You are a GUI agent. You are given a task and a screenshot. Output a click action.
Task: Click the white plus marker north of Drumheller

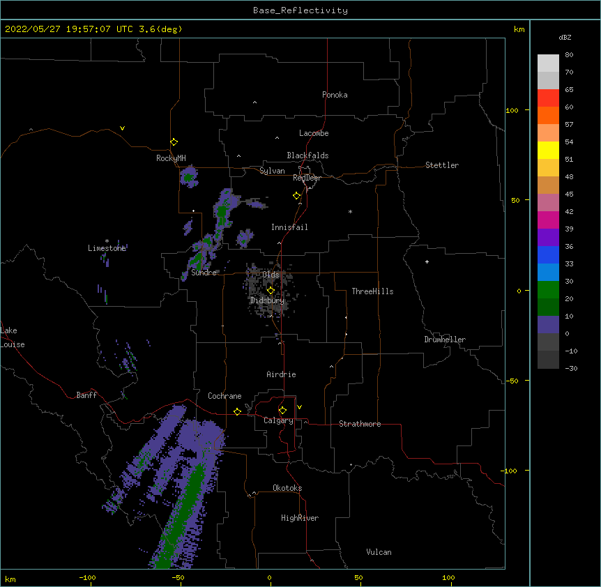[427, 261]
